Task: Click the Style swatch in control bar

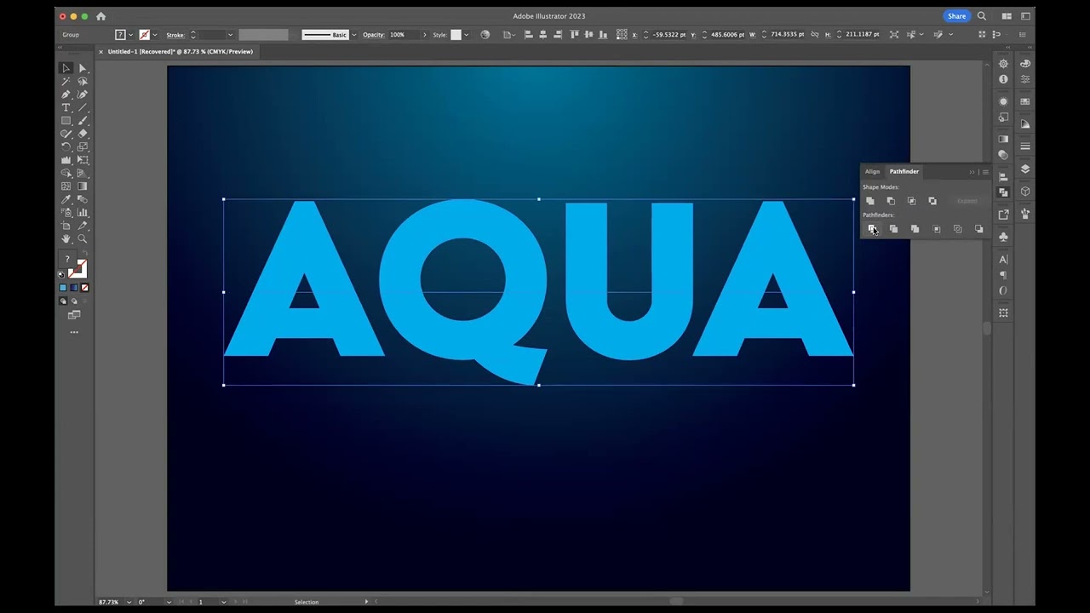Action: pyautogui.click(x=456, y=35)
